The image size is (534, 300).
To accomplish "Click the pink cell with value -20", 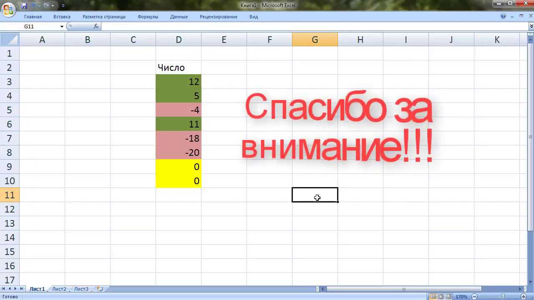I will click(x=179, y=152).
